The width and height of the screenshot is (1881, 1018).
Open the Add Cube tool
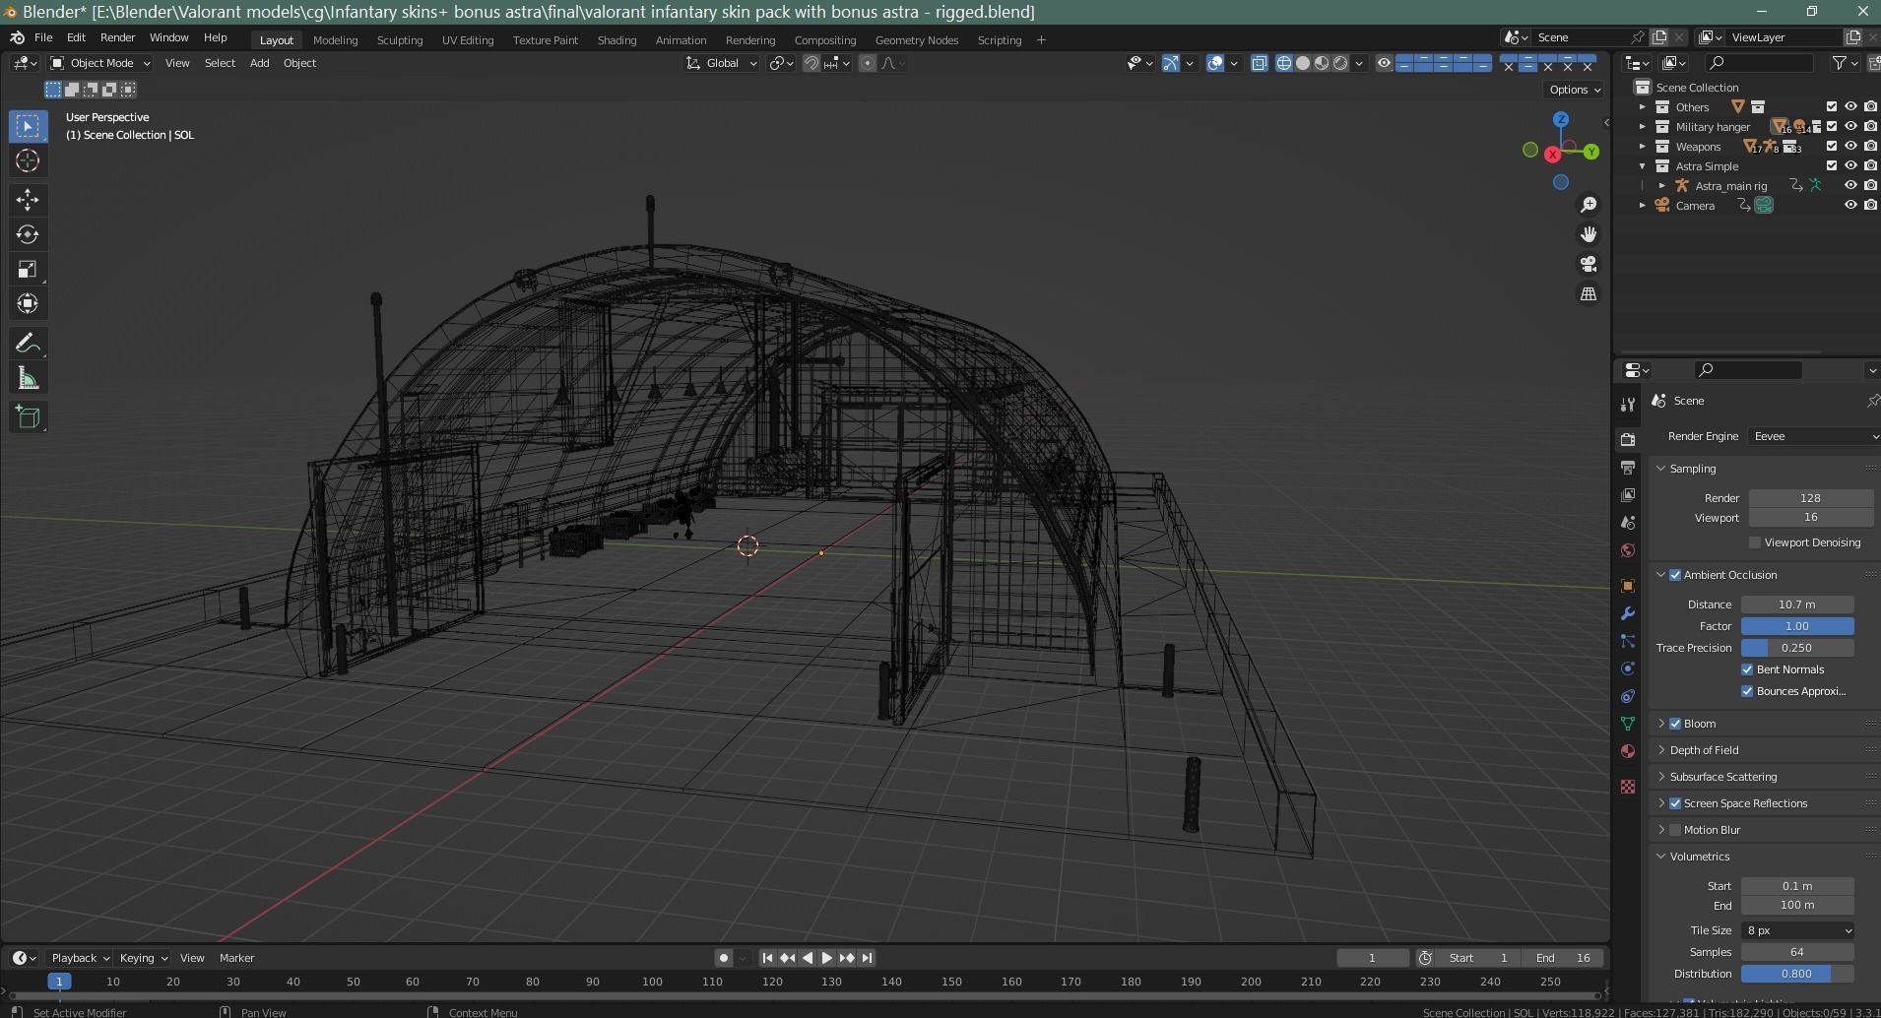point(28,416)
